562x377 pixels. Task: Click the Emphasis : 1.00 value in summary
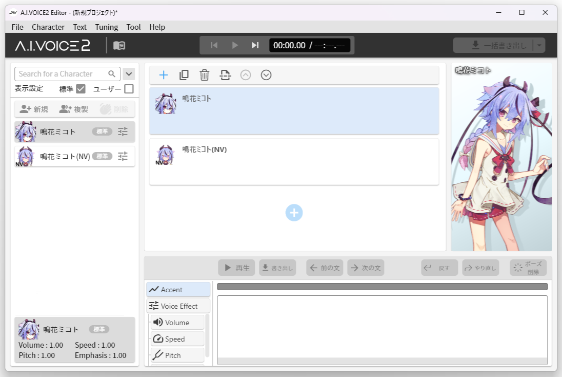pos(101,355)
